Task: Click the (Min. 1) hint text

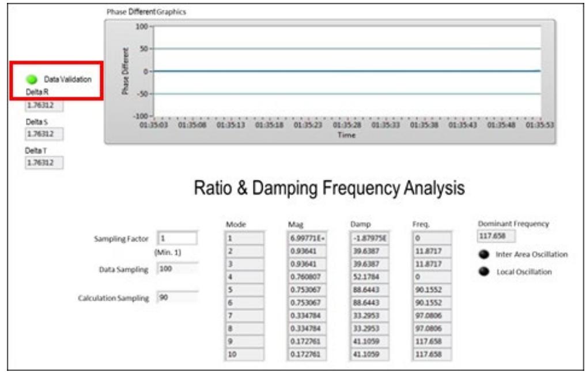Action: (168, 252)
